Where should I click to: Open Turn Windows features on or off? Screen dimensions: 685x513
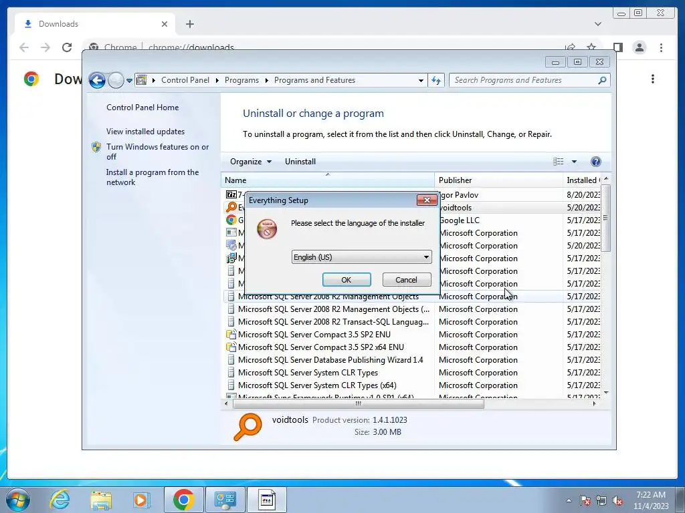coord(158,152)
